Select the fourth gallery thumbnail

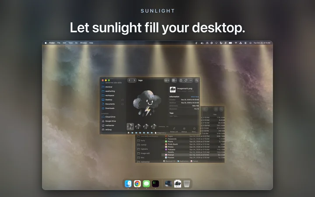[154, 127]
